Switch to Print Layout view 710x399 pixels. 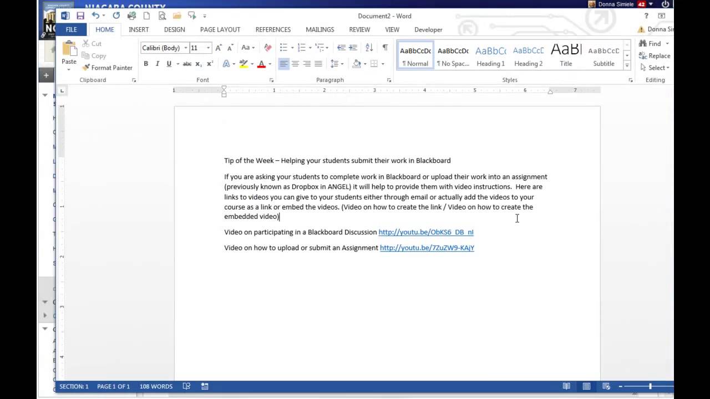(x=586, y=386)
